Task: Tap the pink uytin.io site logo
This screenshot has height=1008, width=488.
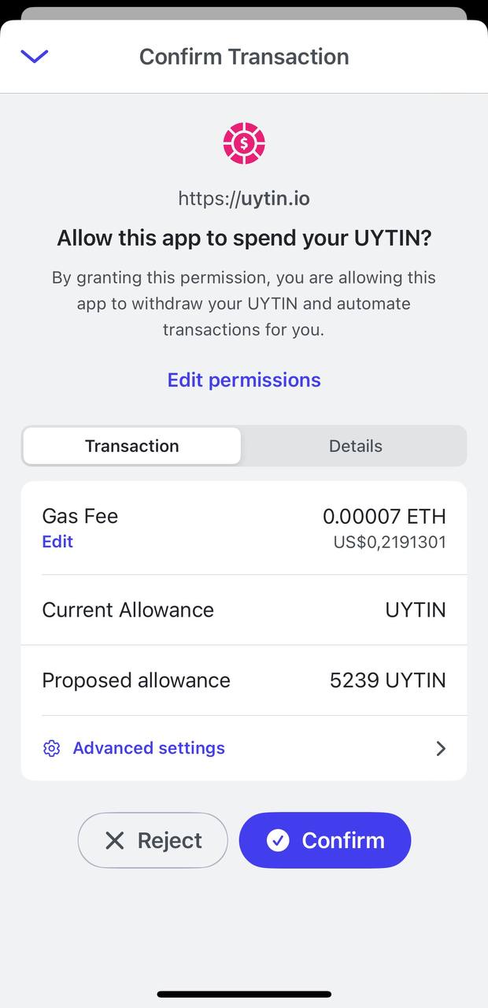Action: [x=244, y=143]
